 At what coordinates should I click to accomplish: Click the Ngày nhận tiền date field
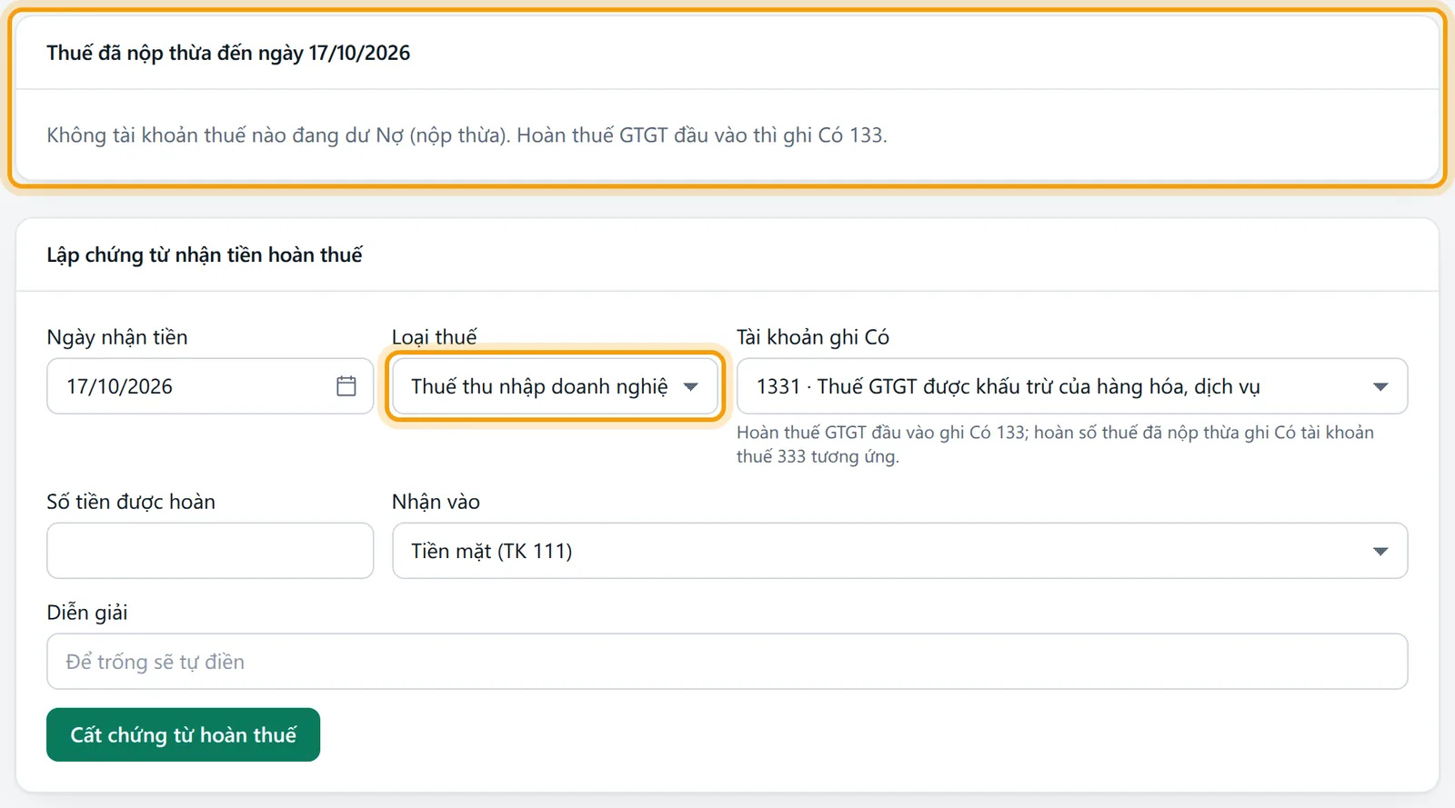pyautogui.click(x=210, y=386)
